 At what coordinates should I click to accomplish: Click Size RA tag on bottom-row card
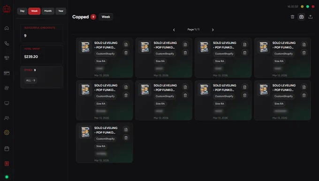(101, 146)
